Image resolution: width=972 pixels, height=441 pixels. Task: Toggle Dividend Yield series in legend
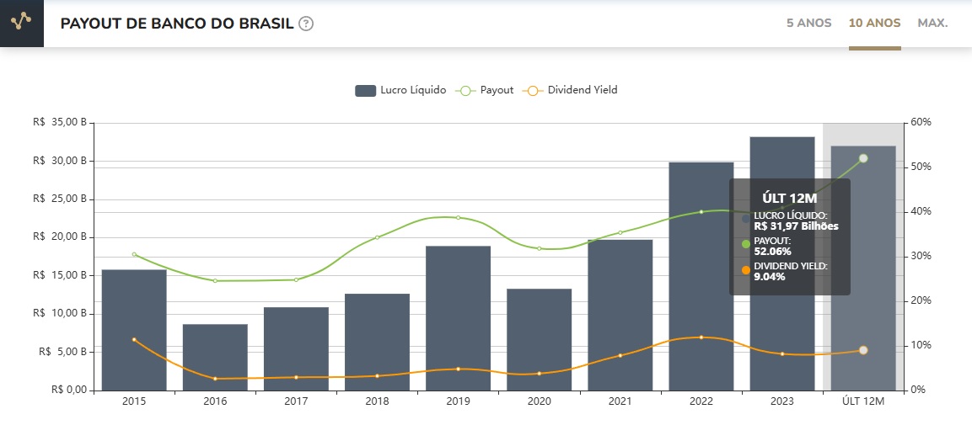571,90
